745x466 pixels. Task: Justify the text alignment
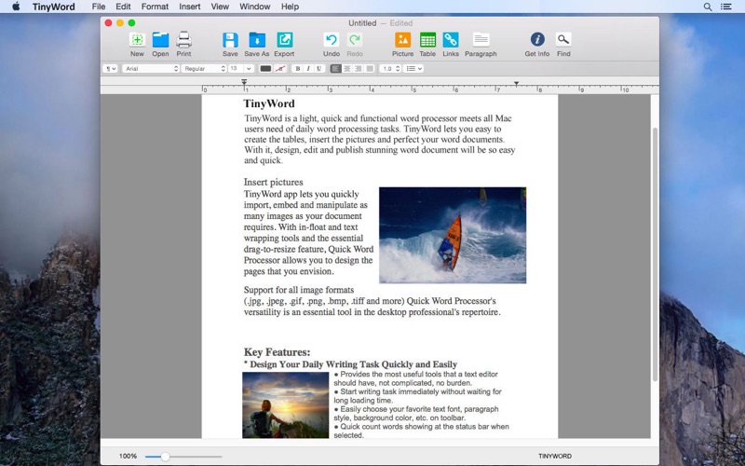[x=370, y=69]
